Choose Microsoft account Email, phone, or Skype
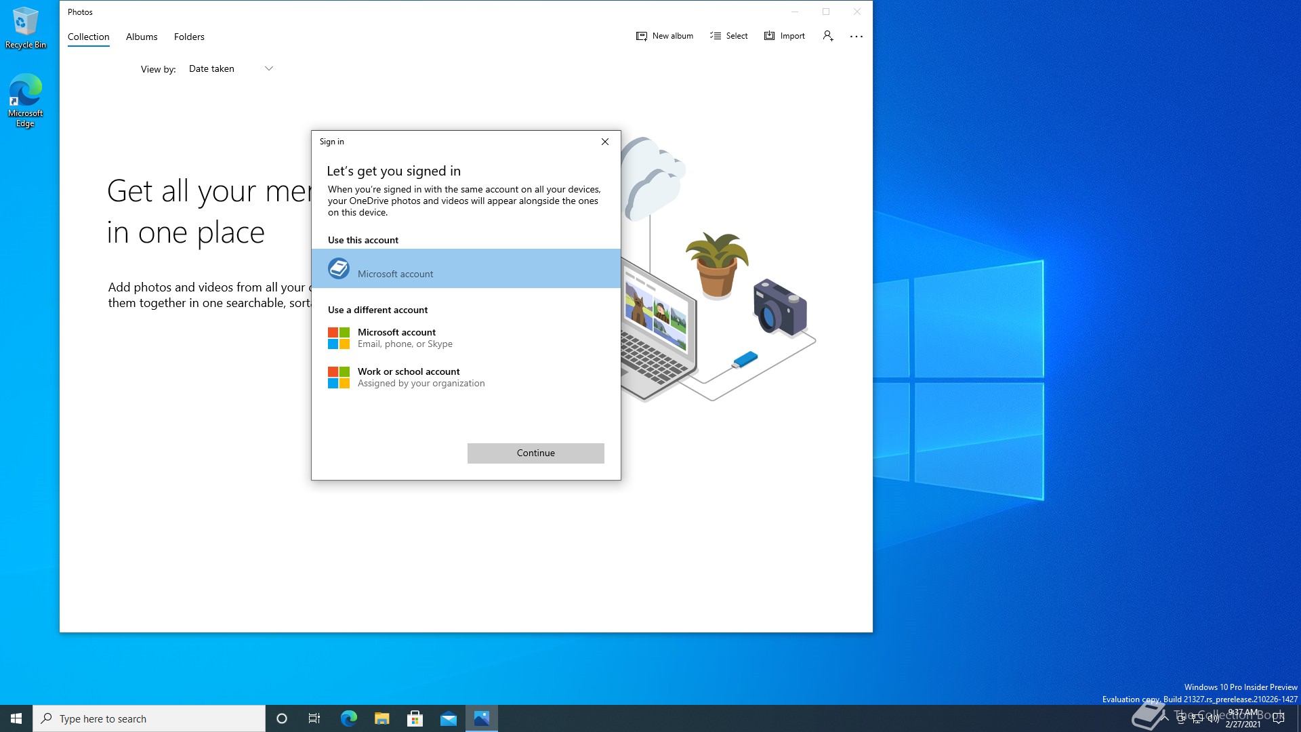 pos(466,338)
